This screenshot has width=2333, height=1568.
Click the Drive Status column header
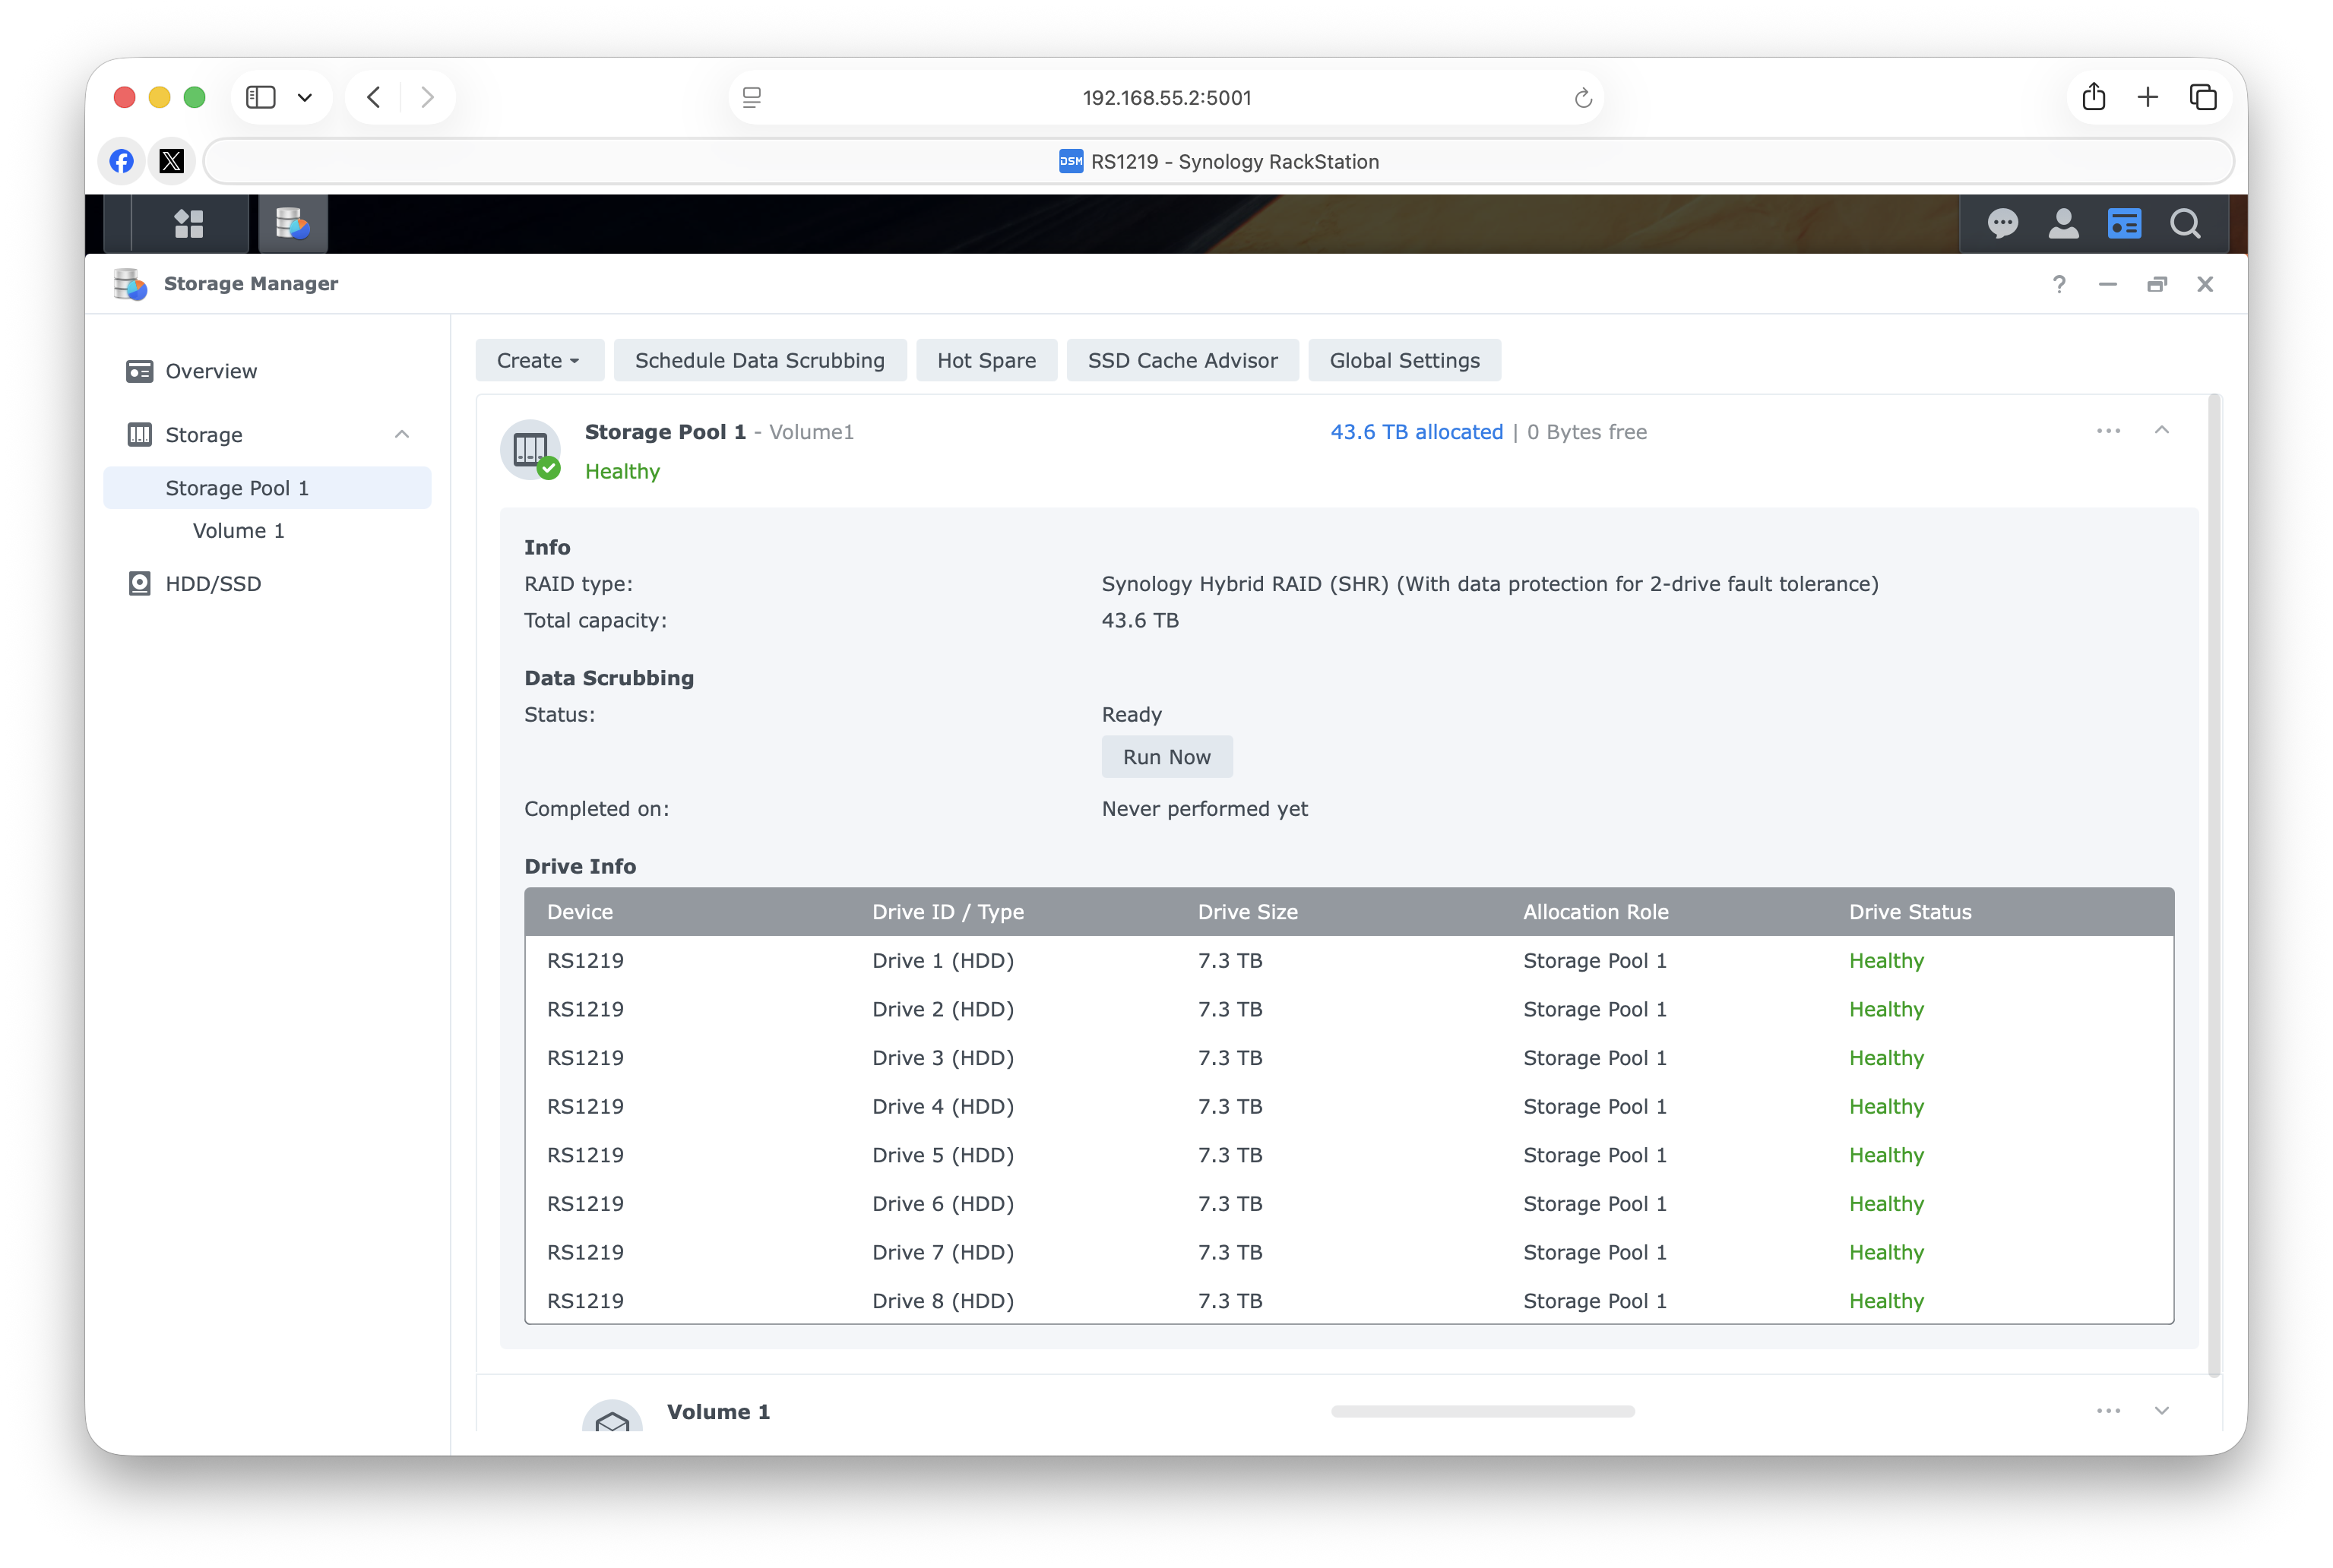click(1910, 912)
